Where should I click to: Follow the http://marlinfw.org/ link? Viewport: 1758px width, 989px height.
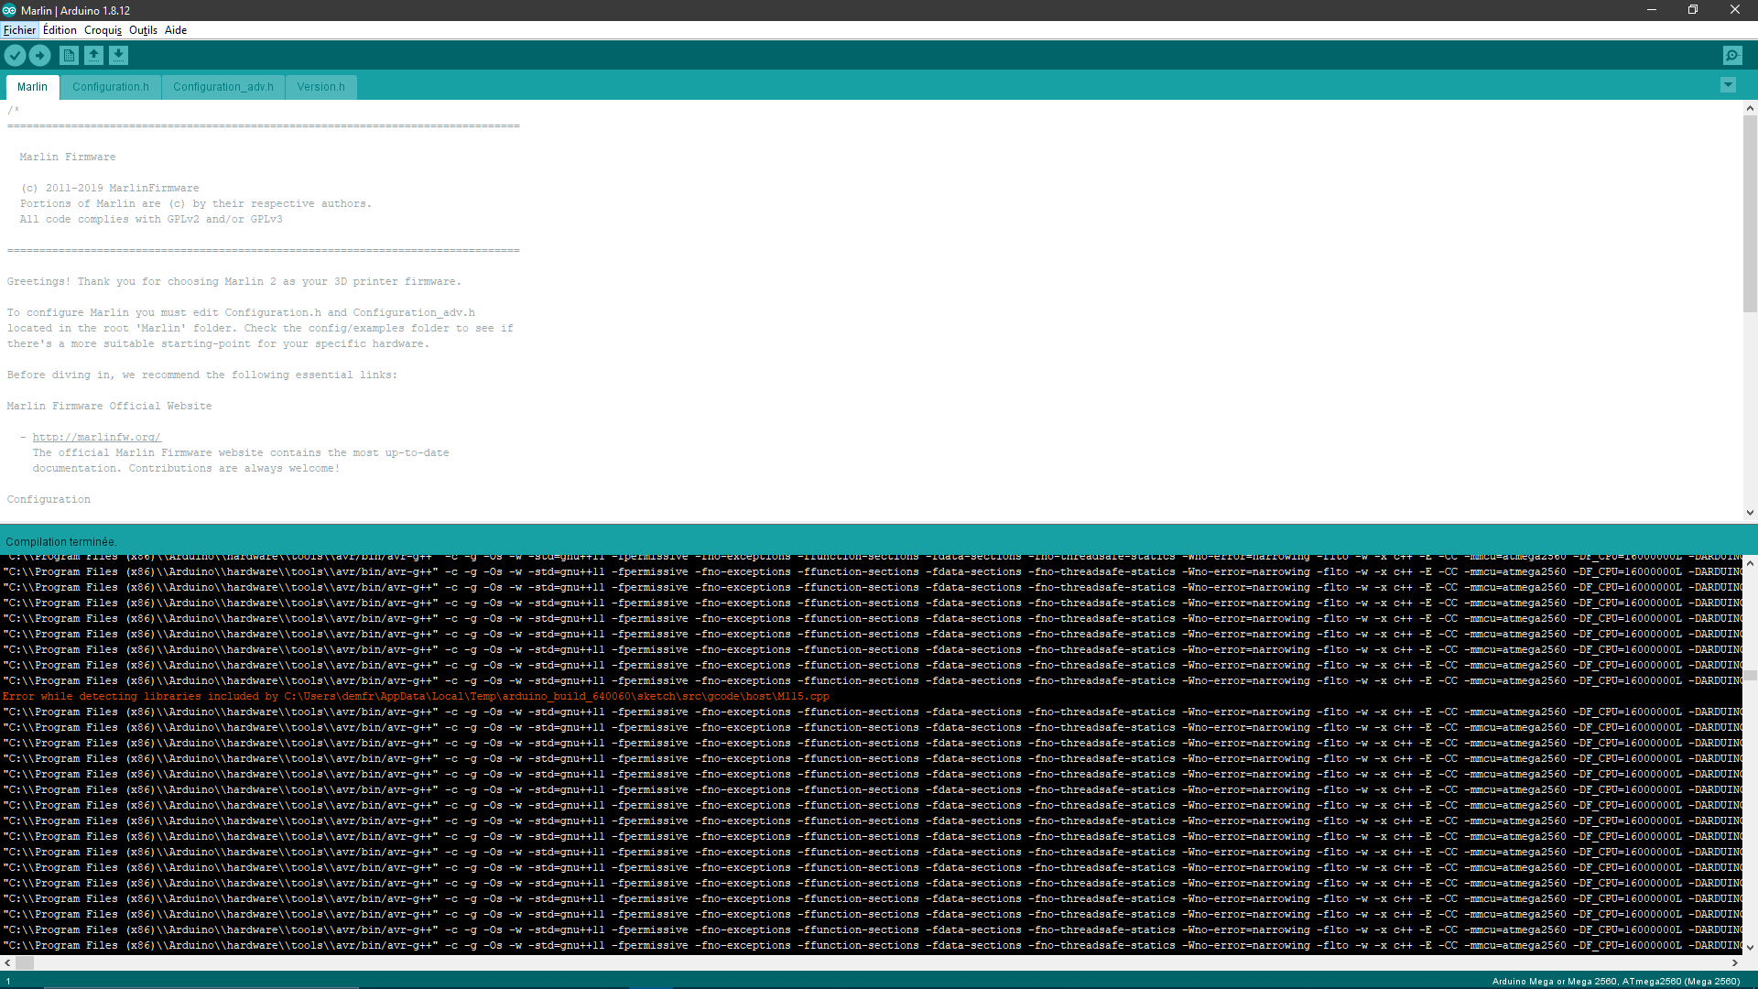[97, 438]
